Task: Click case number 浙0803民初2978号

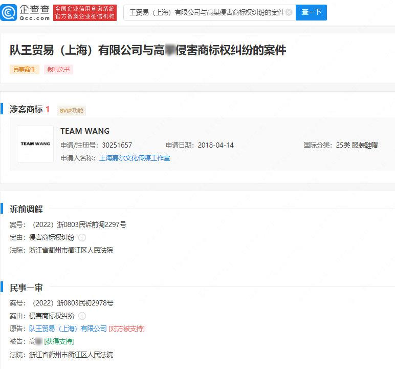Action: pyautogui.click(x=72, y=303)
